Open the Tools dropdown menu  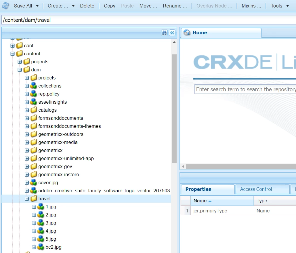[280, 6]
